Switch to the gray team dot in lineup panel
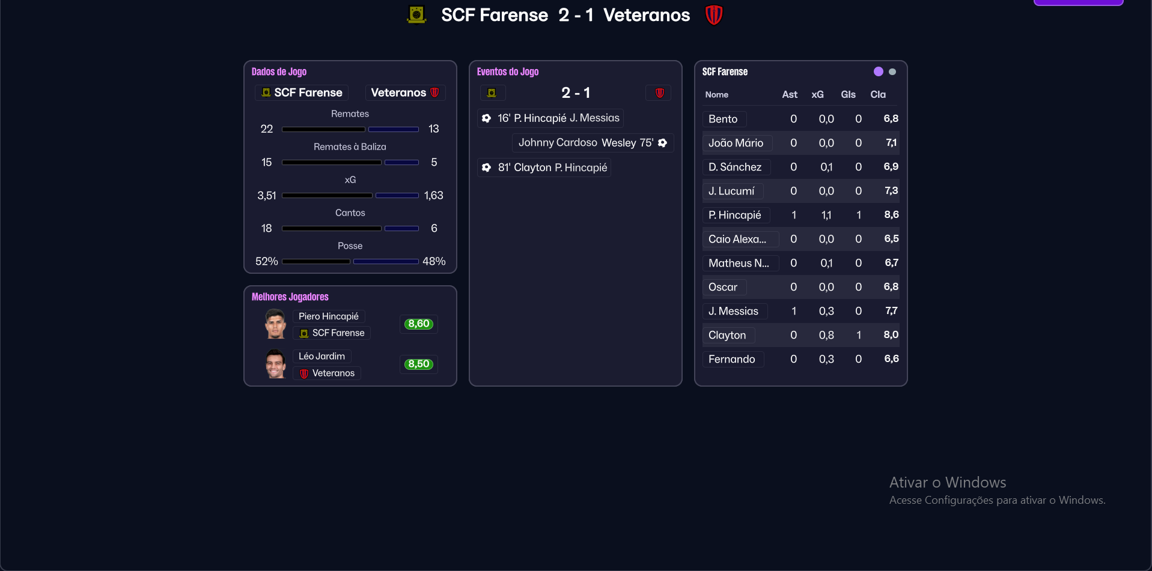Image resolution: width=1152 pixels, height=571 pixels. point(892,71)
